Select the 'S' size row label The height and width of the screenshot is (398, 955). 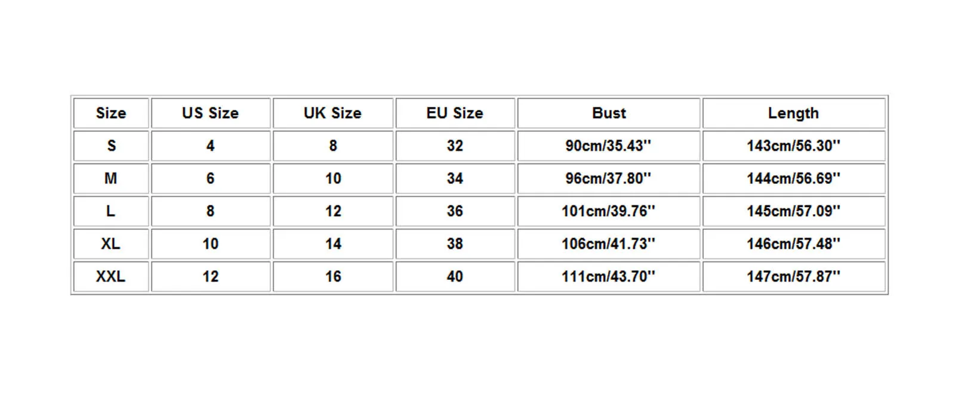point(111,146)
